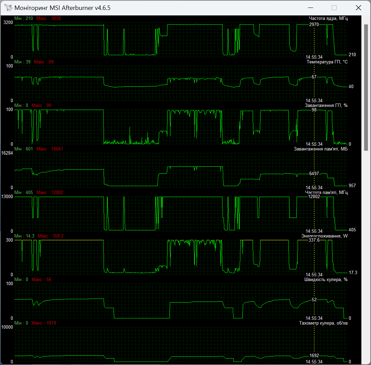Click the 67 marker reading on temperature graph
Viewport: 371px width, 365px height.
(314, 77)
